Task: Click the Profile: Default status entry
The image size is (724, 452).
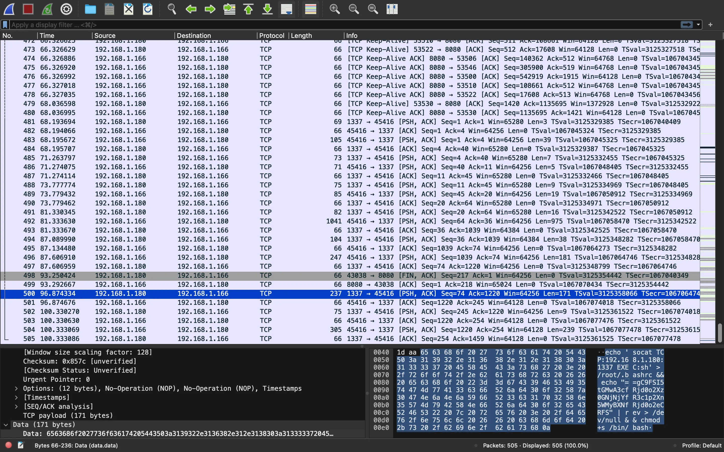Action: (x=702, y=445)
